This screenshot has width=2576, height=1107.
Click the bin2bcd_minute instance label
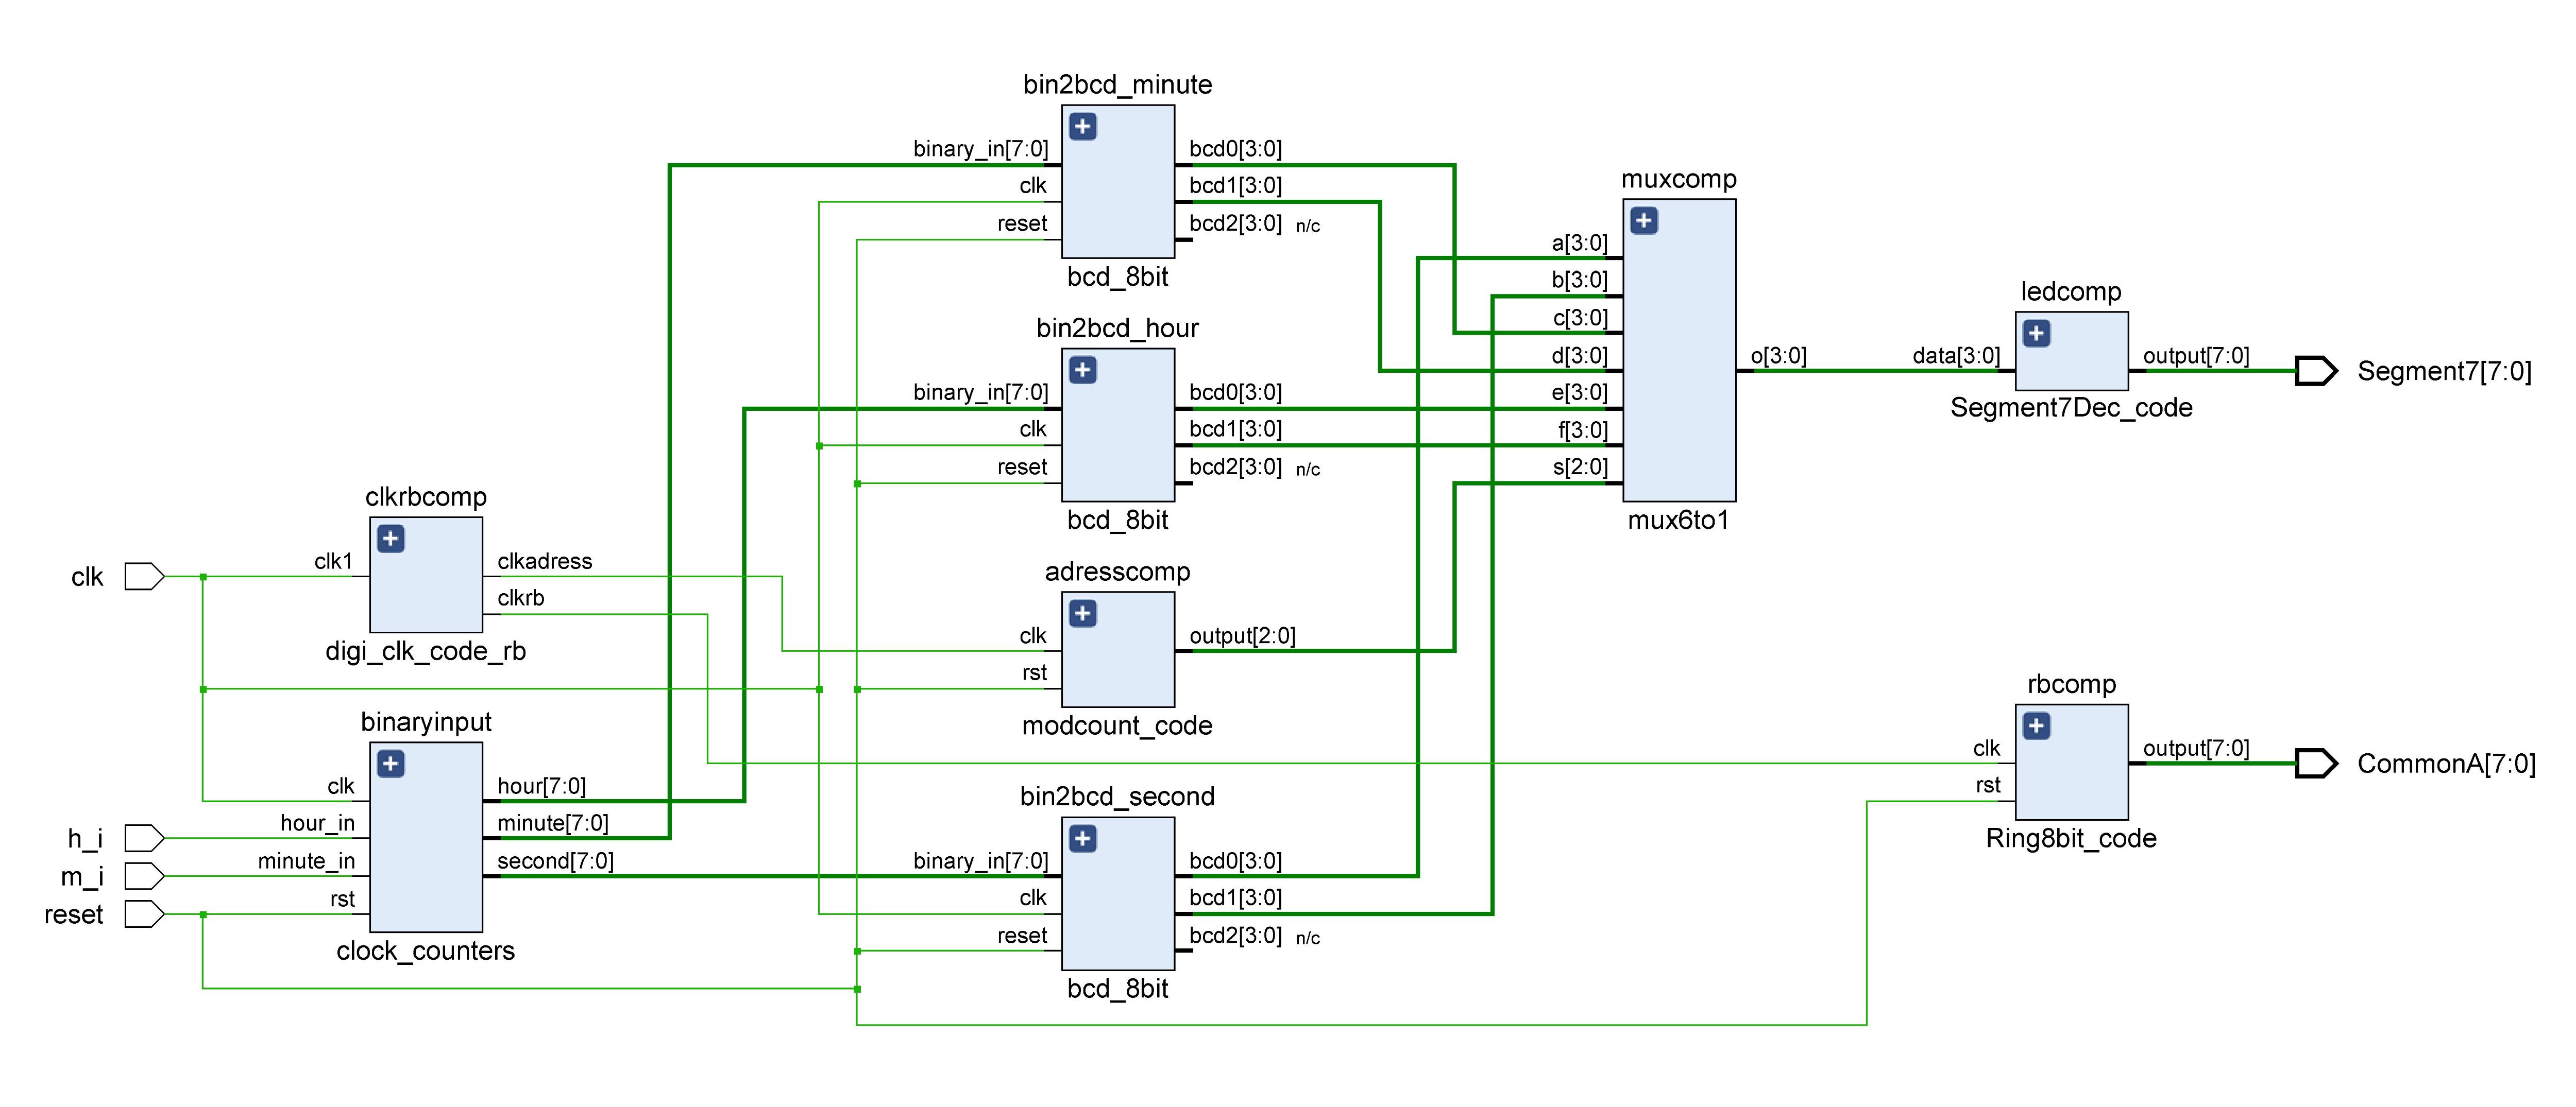[x=1117, y=85]
